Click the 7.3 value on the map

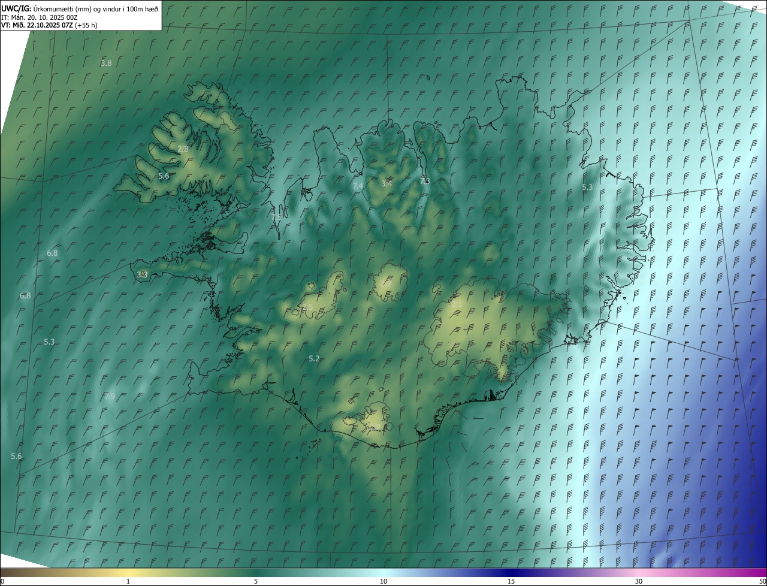[x=424, y=181]
